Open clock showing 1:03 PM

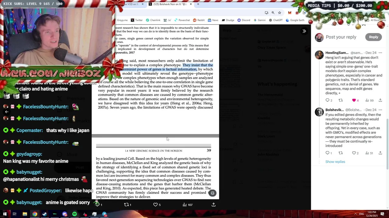point(371,214)
